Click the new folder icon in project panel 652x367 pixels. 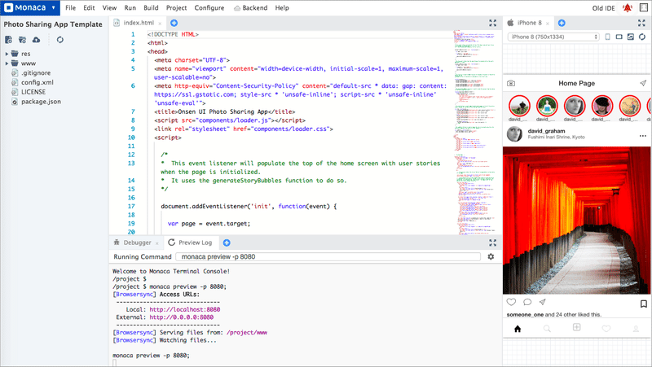tap(23, 40)
